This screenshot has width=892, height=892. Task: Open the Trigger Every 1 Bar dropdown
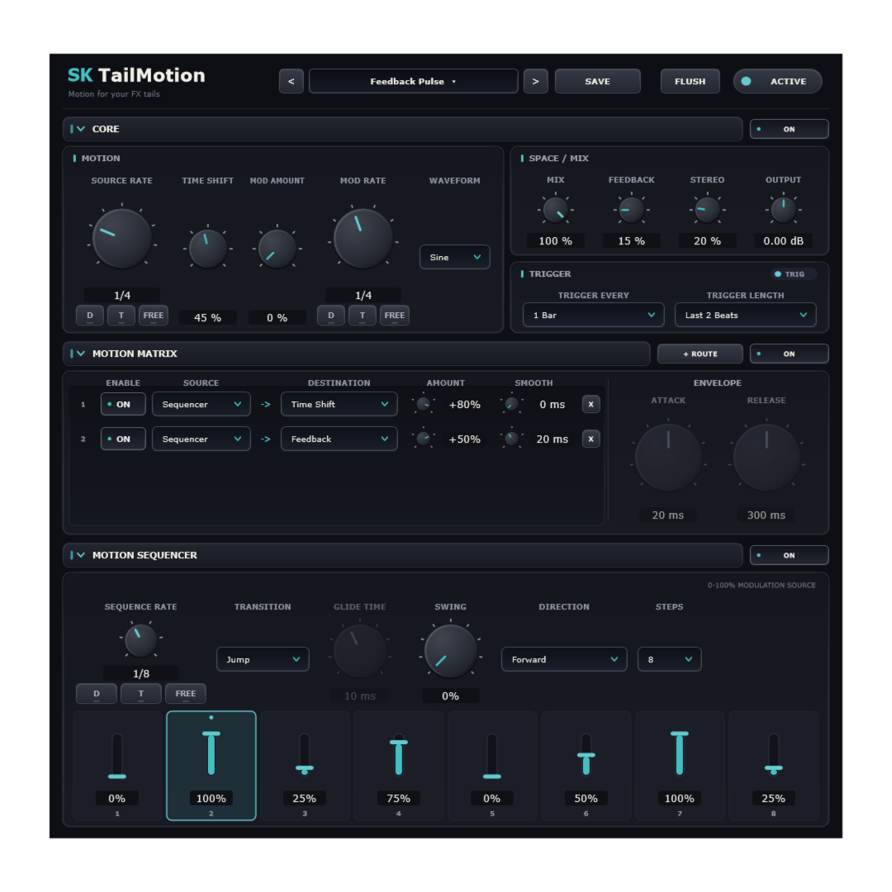click(593, 316)
